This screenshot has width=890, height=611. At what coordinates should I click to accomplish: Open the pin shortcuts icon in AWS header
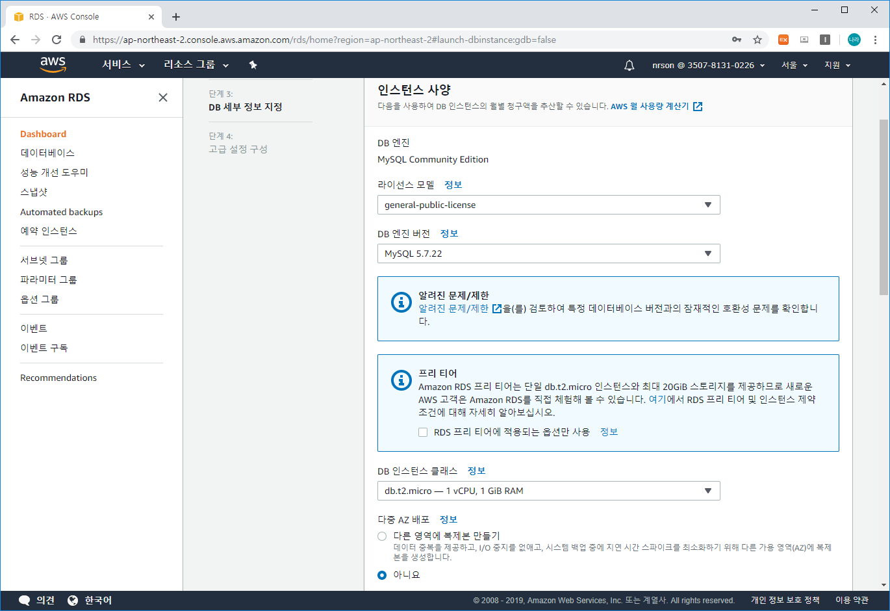coord(253,65)
